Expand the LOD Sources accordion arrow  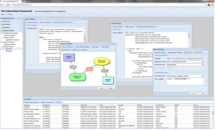tap(21, 21)
